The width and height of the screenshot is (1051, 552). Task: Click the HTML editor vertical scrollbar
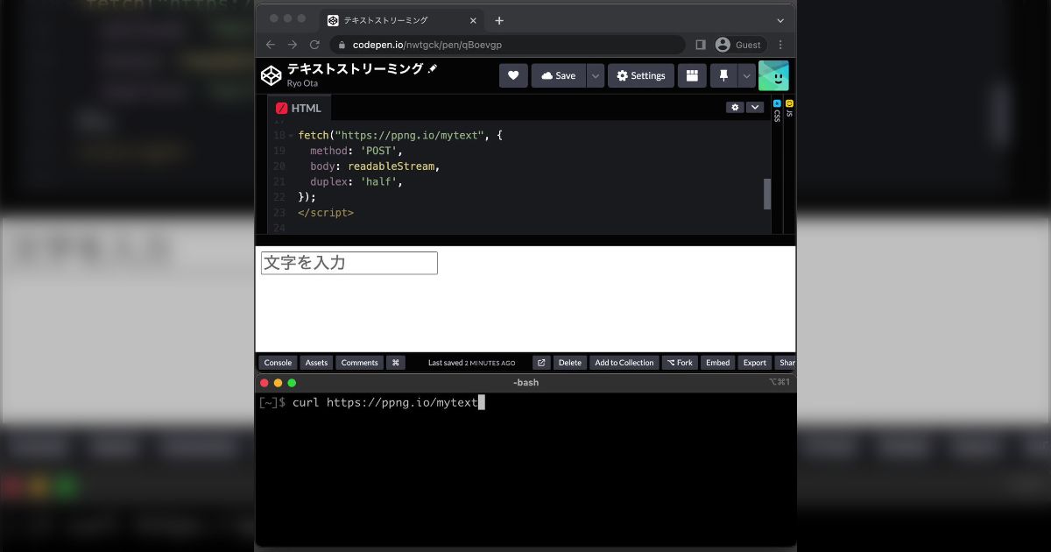point(767,194)
